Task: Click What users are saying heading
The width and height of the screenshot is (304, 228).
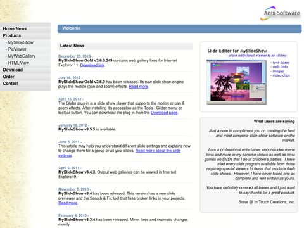Action: pos(274,122)
